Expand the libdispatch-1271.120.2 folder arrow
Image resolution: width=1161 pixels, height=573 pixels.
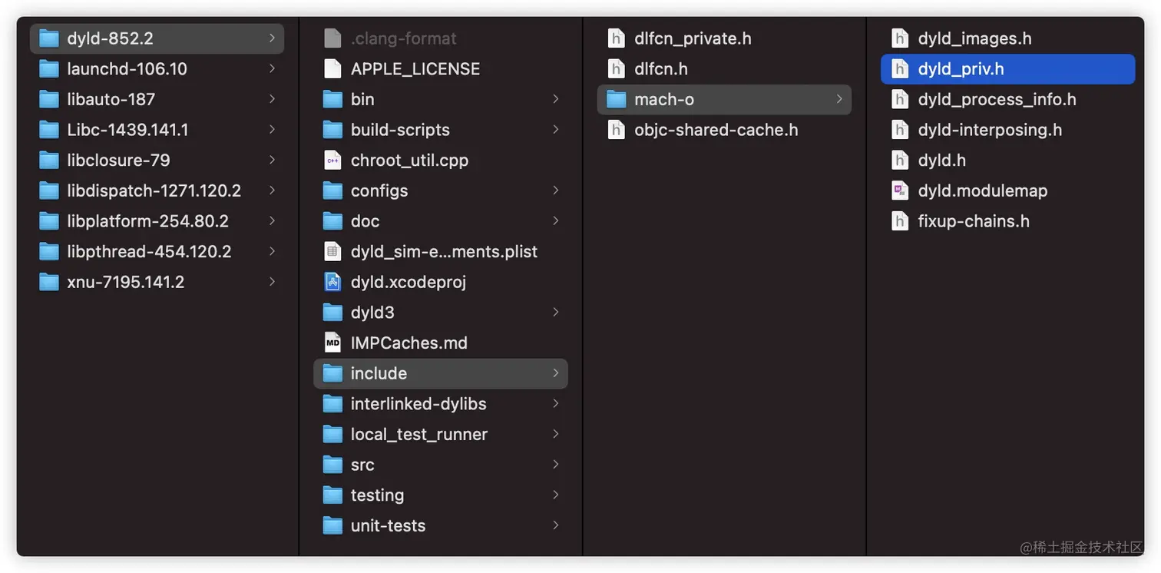(272, 190)
